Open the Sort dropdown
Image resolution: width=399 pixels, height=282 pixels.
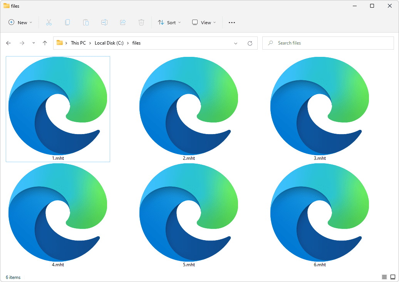[x=169, y=22]
